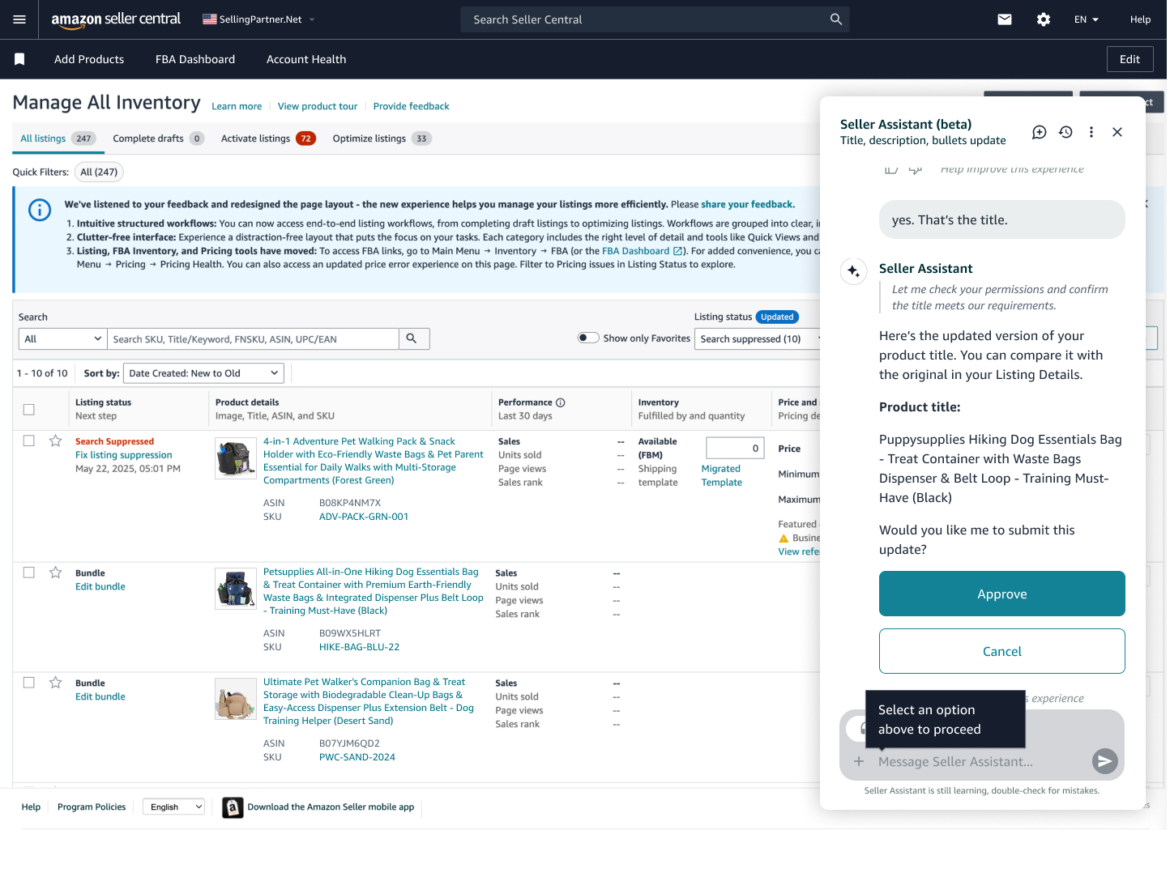Image resolution: width=1170 pixels, height=877 pixels.
Task: Tick the select-all listings checkbox
Action: click(29, 409)
